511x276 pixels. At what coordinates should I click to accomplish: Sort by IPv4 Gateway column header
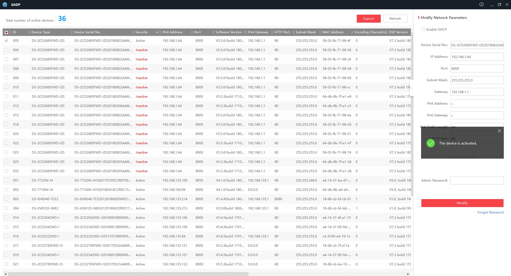258,32
